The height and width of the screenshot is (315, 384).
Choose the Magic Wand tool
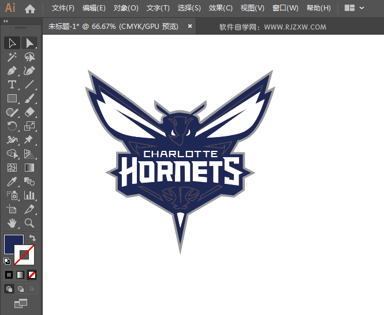coord(12,57)
